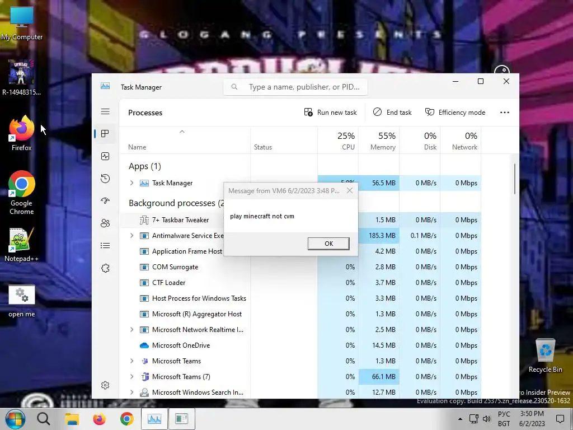Click the Apps (1) group heading
This screenshot has height=430, width=573.
[145, 166]
